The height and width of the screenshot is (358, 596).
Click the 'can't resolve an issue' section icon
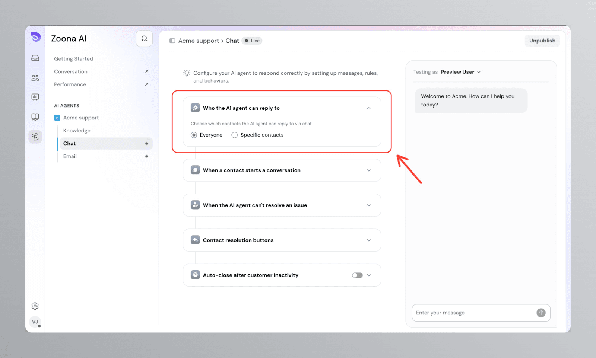tap(195, 205)
